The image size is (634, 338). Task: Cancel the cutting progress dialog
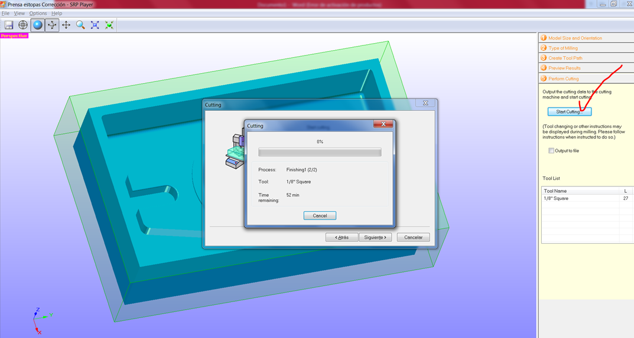[x=320, y=216]
